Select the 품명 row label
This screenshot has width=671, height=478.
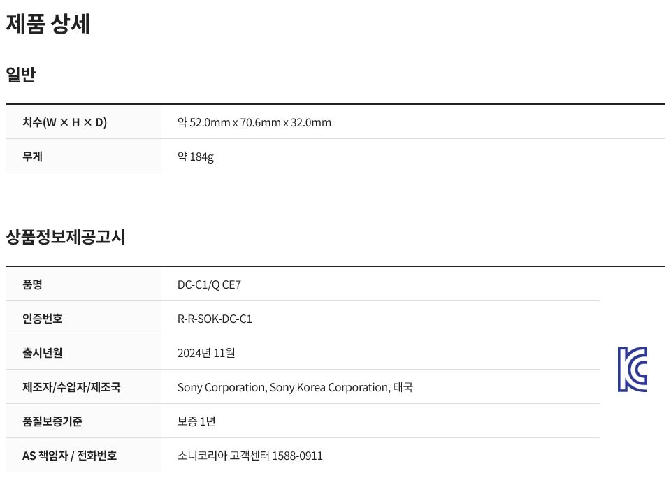pos(32,284)
